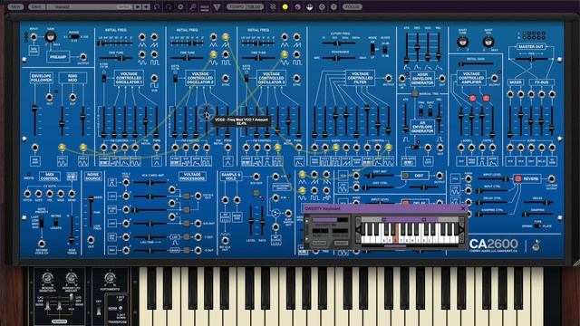This screenshot has height=326, width=580.
Task: Toggle the filter slope switch
Action: click(385, 48)
